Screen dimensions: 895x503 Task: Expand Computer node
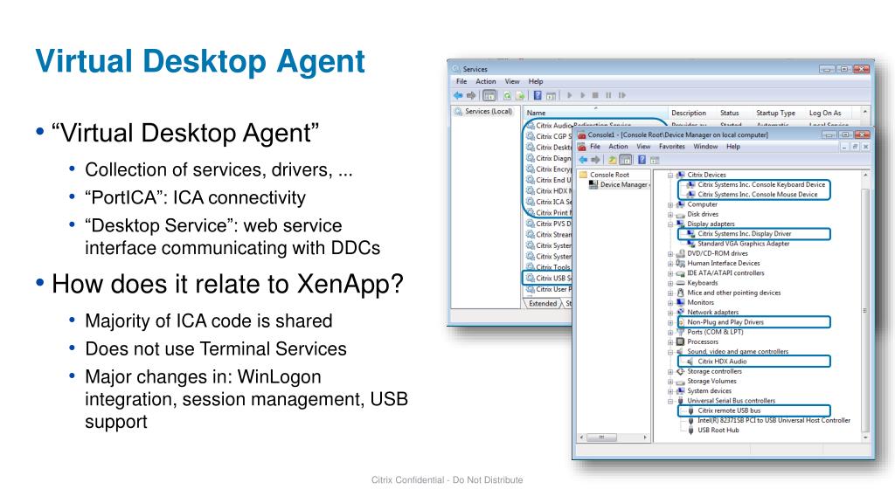click(x=670, y=204)
